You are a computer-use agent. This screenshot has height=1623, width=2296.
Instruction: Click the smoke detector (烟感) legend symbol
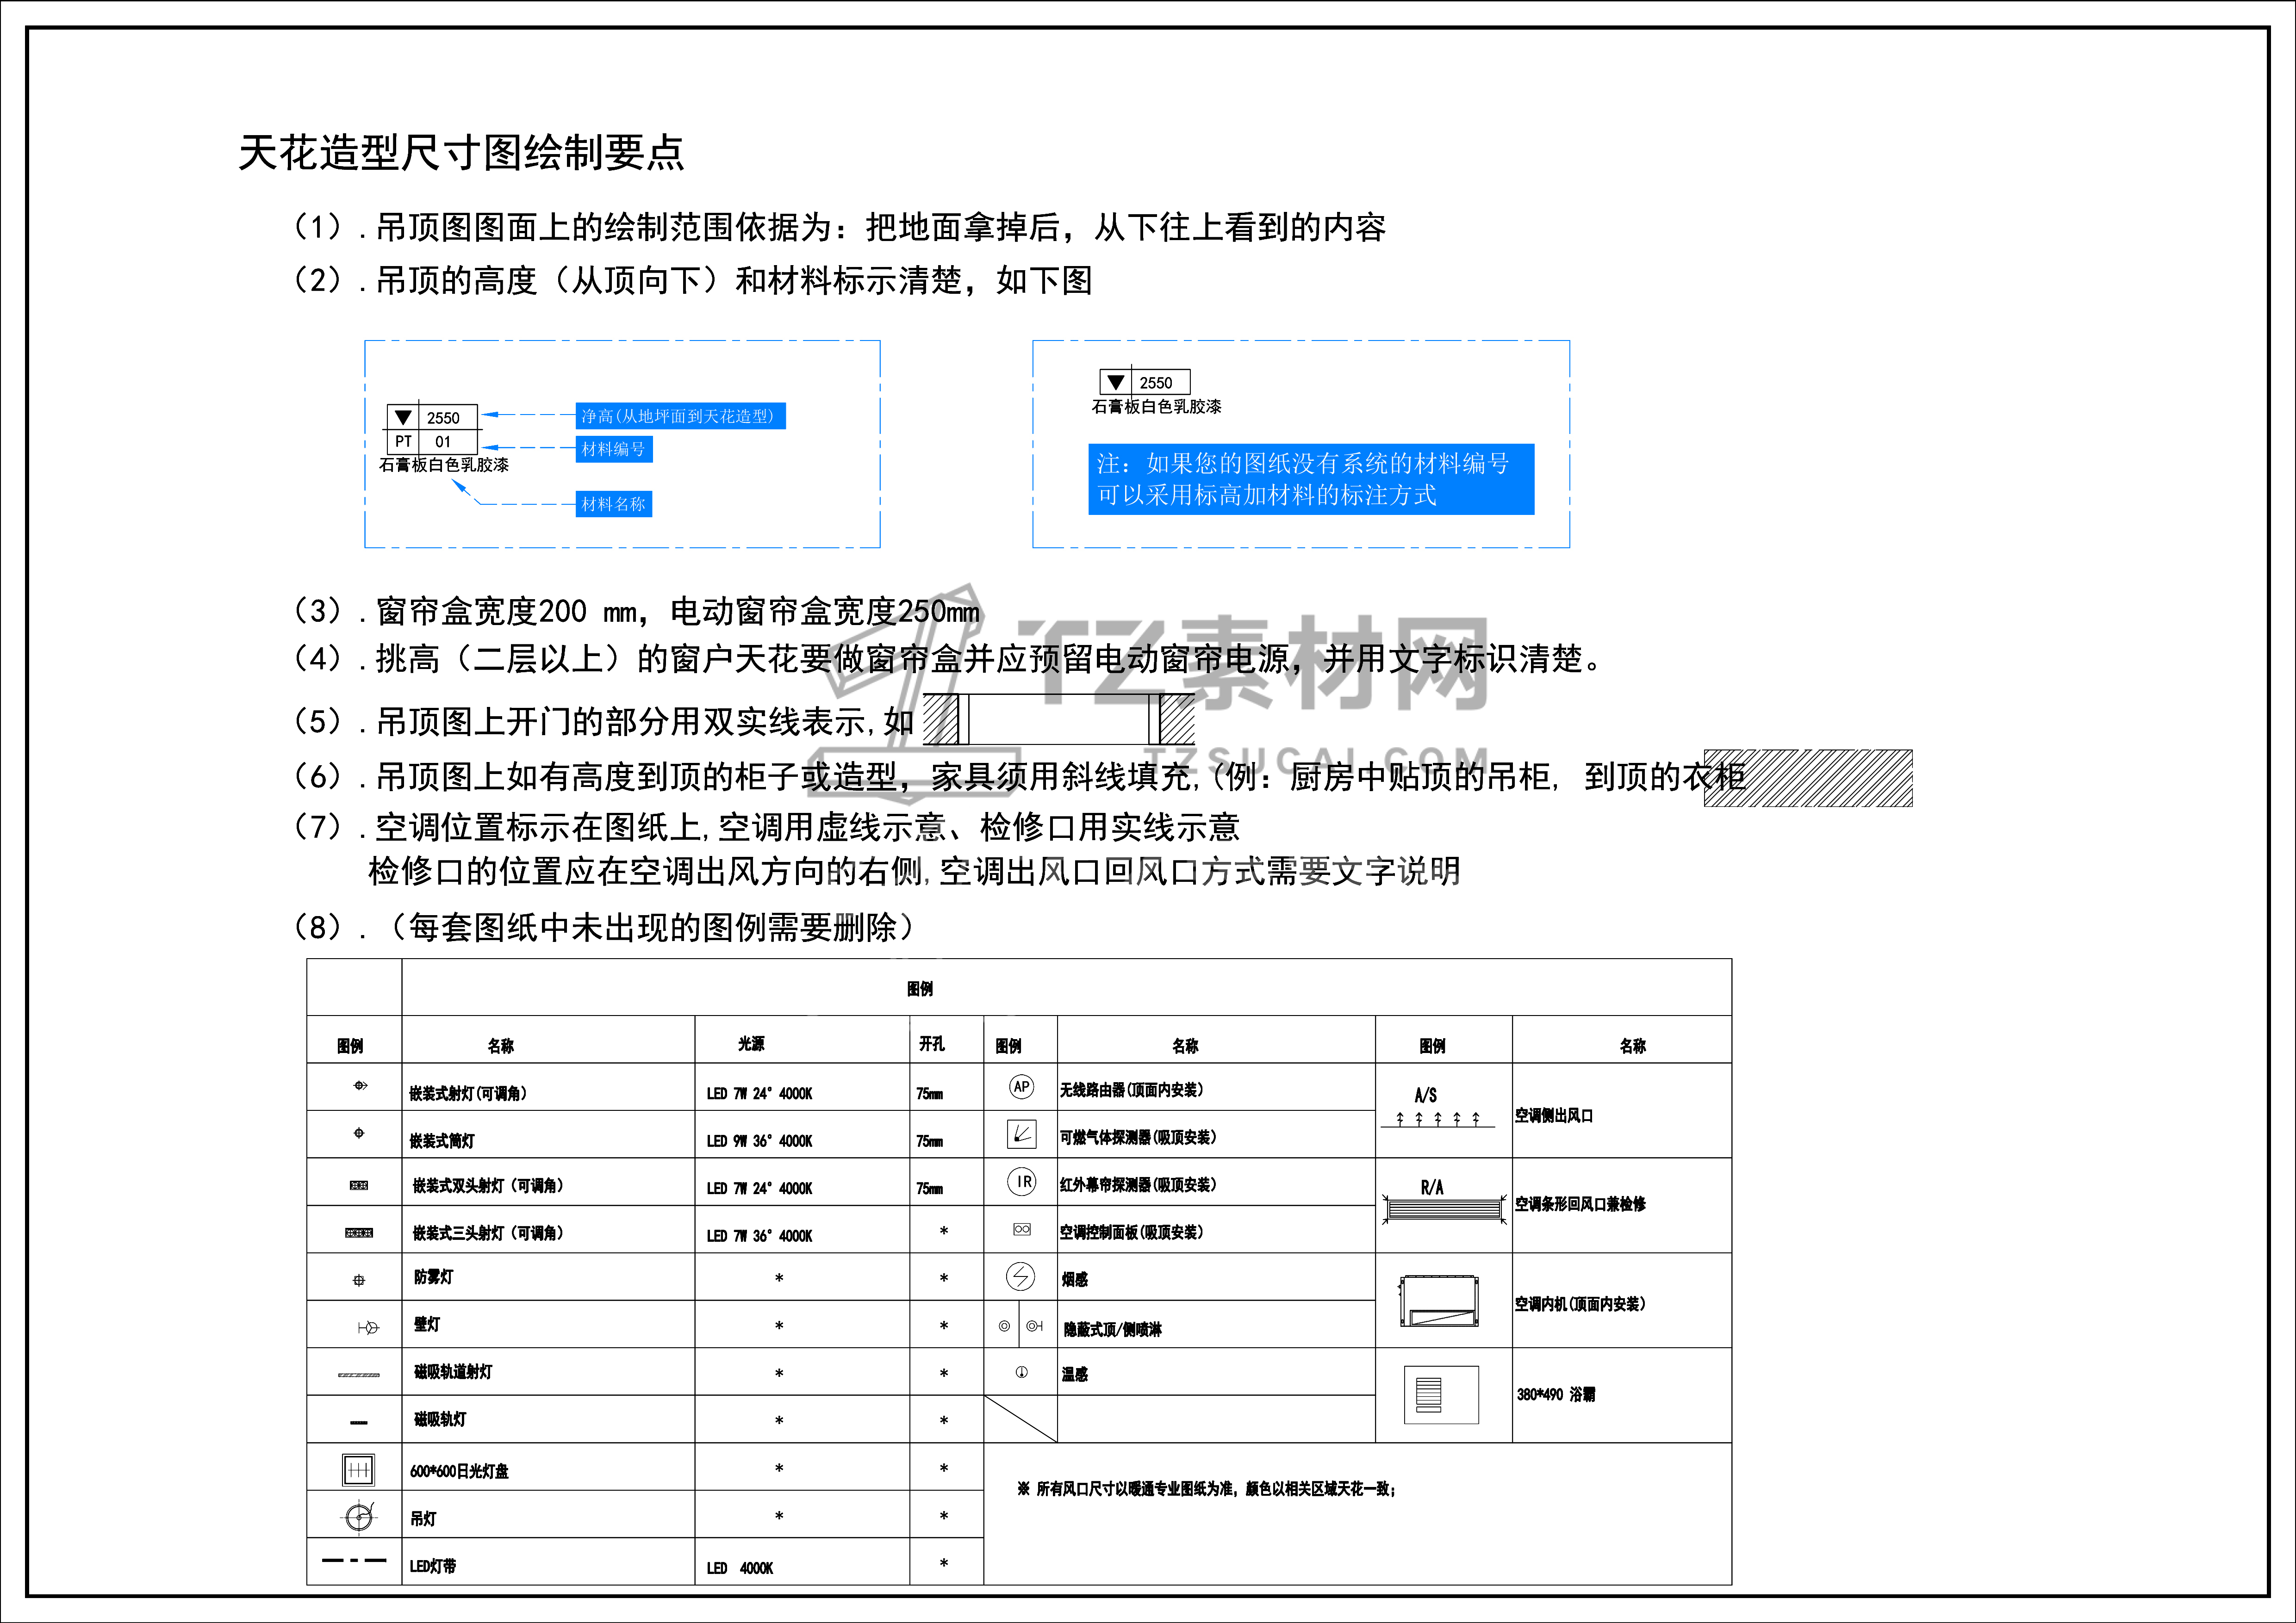tap(1020, 1276)
